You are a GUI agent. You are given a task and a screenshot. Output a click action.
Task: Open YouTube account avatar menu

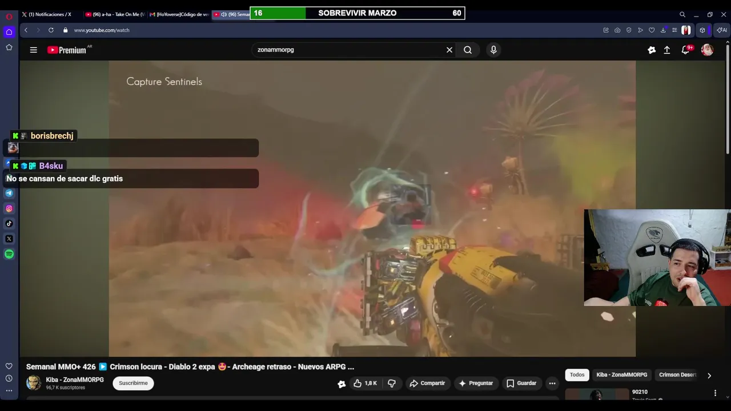707,50
